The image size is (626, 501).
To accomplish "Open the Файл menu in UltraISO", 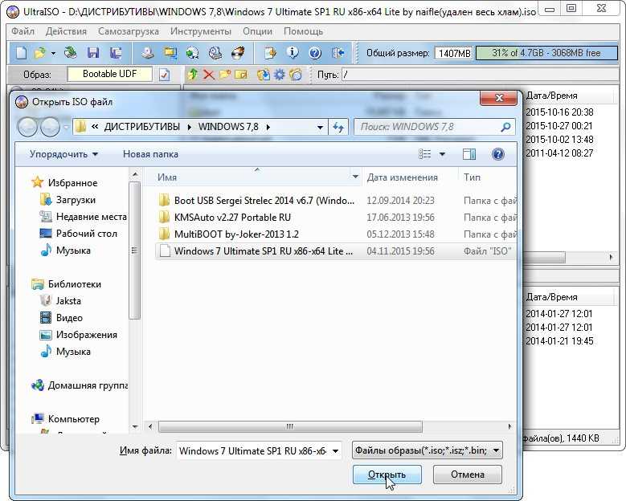I will pos(23,31).
